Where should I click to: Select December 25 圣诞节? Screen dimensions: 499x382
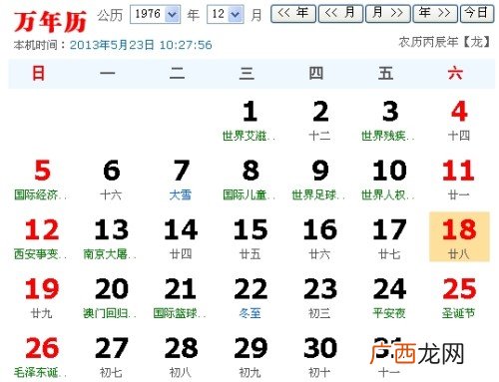[459, 298]
